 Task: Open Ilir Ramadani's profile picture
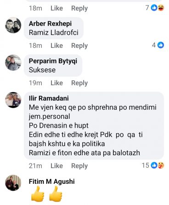click(13, 100)
